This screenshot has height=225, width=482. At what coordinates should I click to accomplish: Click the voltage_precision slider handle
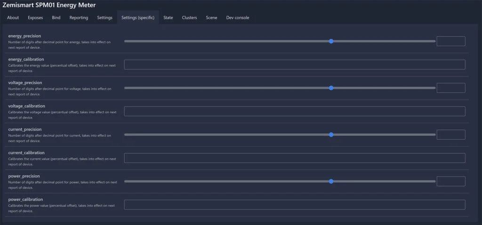pyautogui.click(x=331, y=88)
